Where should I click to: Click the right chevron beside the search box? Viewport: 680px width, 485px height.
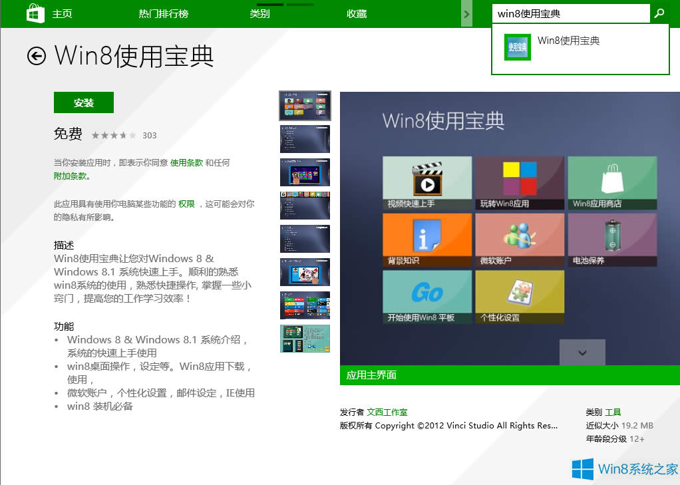click(467, 13)
